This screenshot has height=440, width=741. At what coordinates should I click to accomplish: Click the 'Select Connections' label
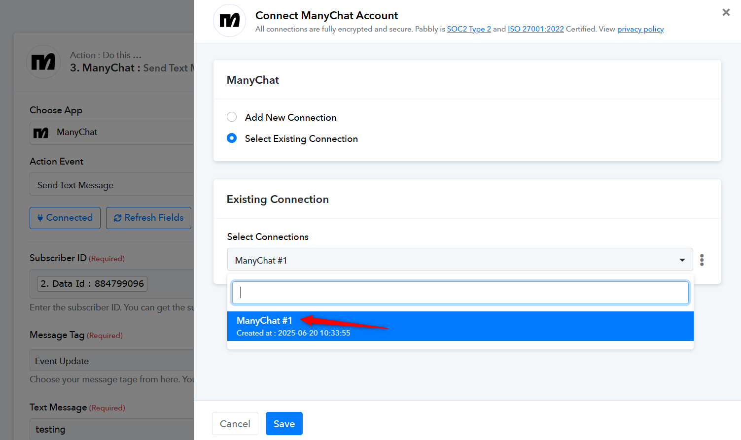tap(268, 237)
